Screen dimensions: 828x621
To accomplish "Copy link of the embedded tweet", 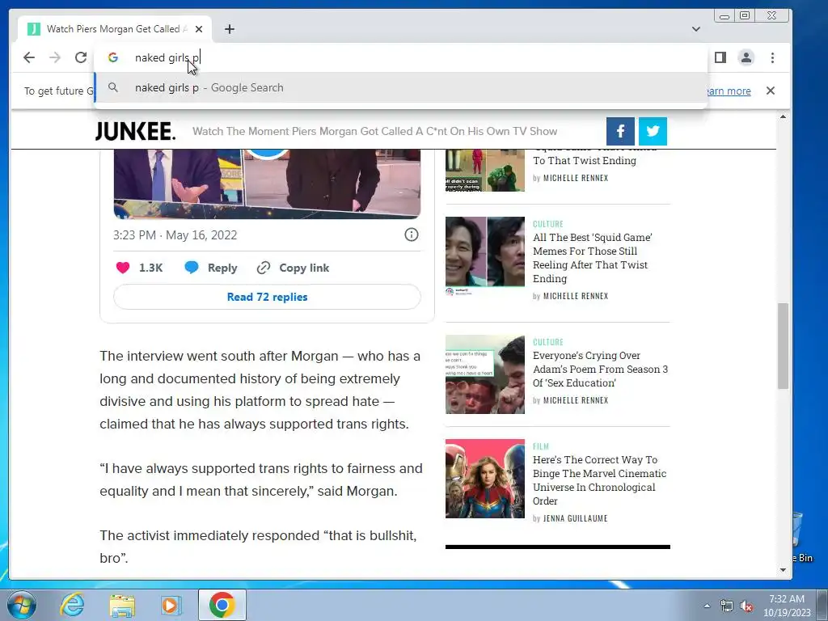I will coord(293,268).
